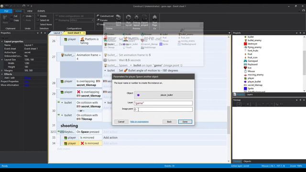This screenshot has width=306, height=172.
Task: Collapse Effects section in Properties
Action: (2, 75)
